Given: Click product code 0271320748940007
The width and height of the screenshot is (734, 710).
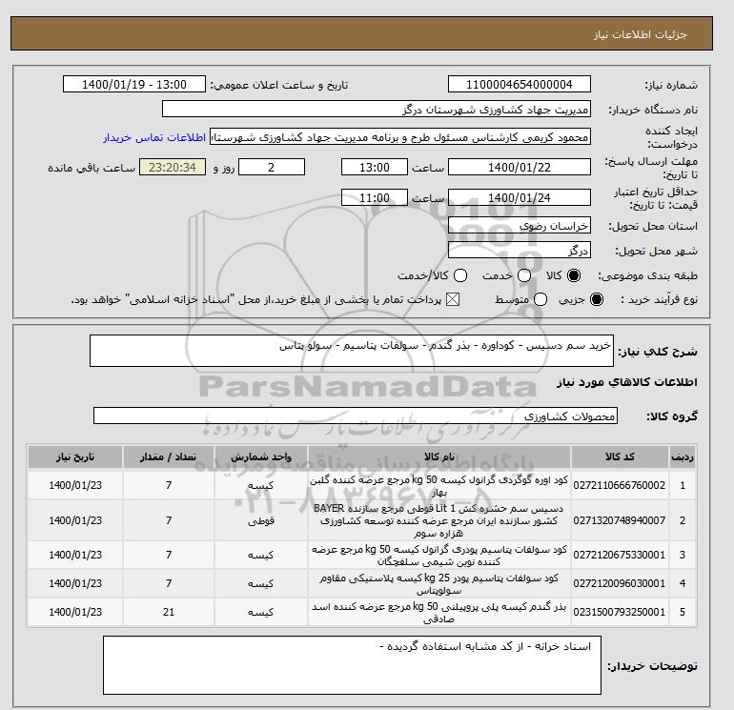Looking at the screenshot, I should [x=620, y=520].
